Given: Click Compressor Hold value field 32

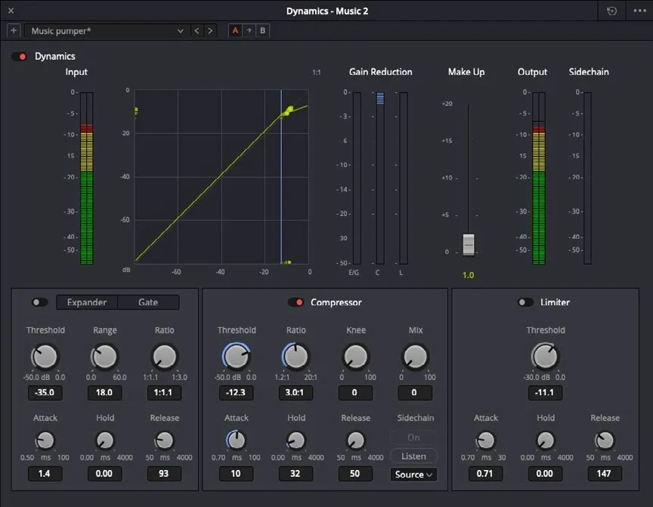Looking at the screenshot, I should pos(296,474).
